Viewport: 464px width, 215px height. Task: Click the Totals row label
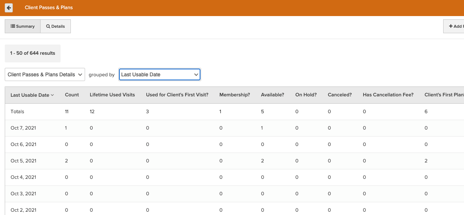pyautogui.click(x=17, y=112)
